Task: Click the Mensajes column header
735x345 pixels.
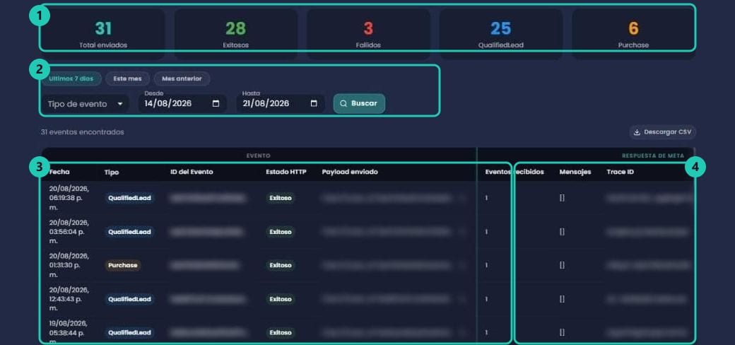Action: 575,172
